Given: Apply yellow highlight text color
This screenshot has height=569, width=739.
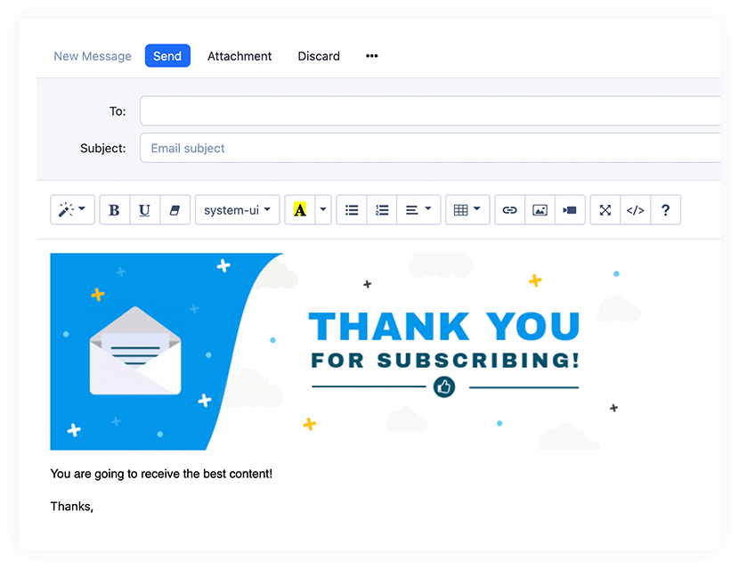Looking at the screenshot, I should 300,210.
